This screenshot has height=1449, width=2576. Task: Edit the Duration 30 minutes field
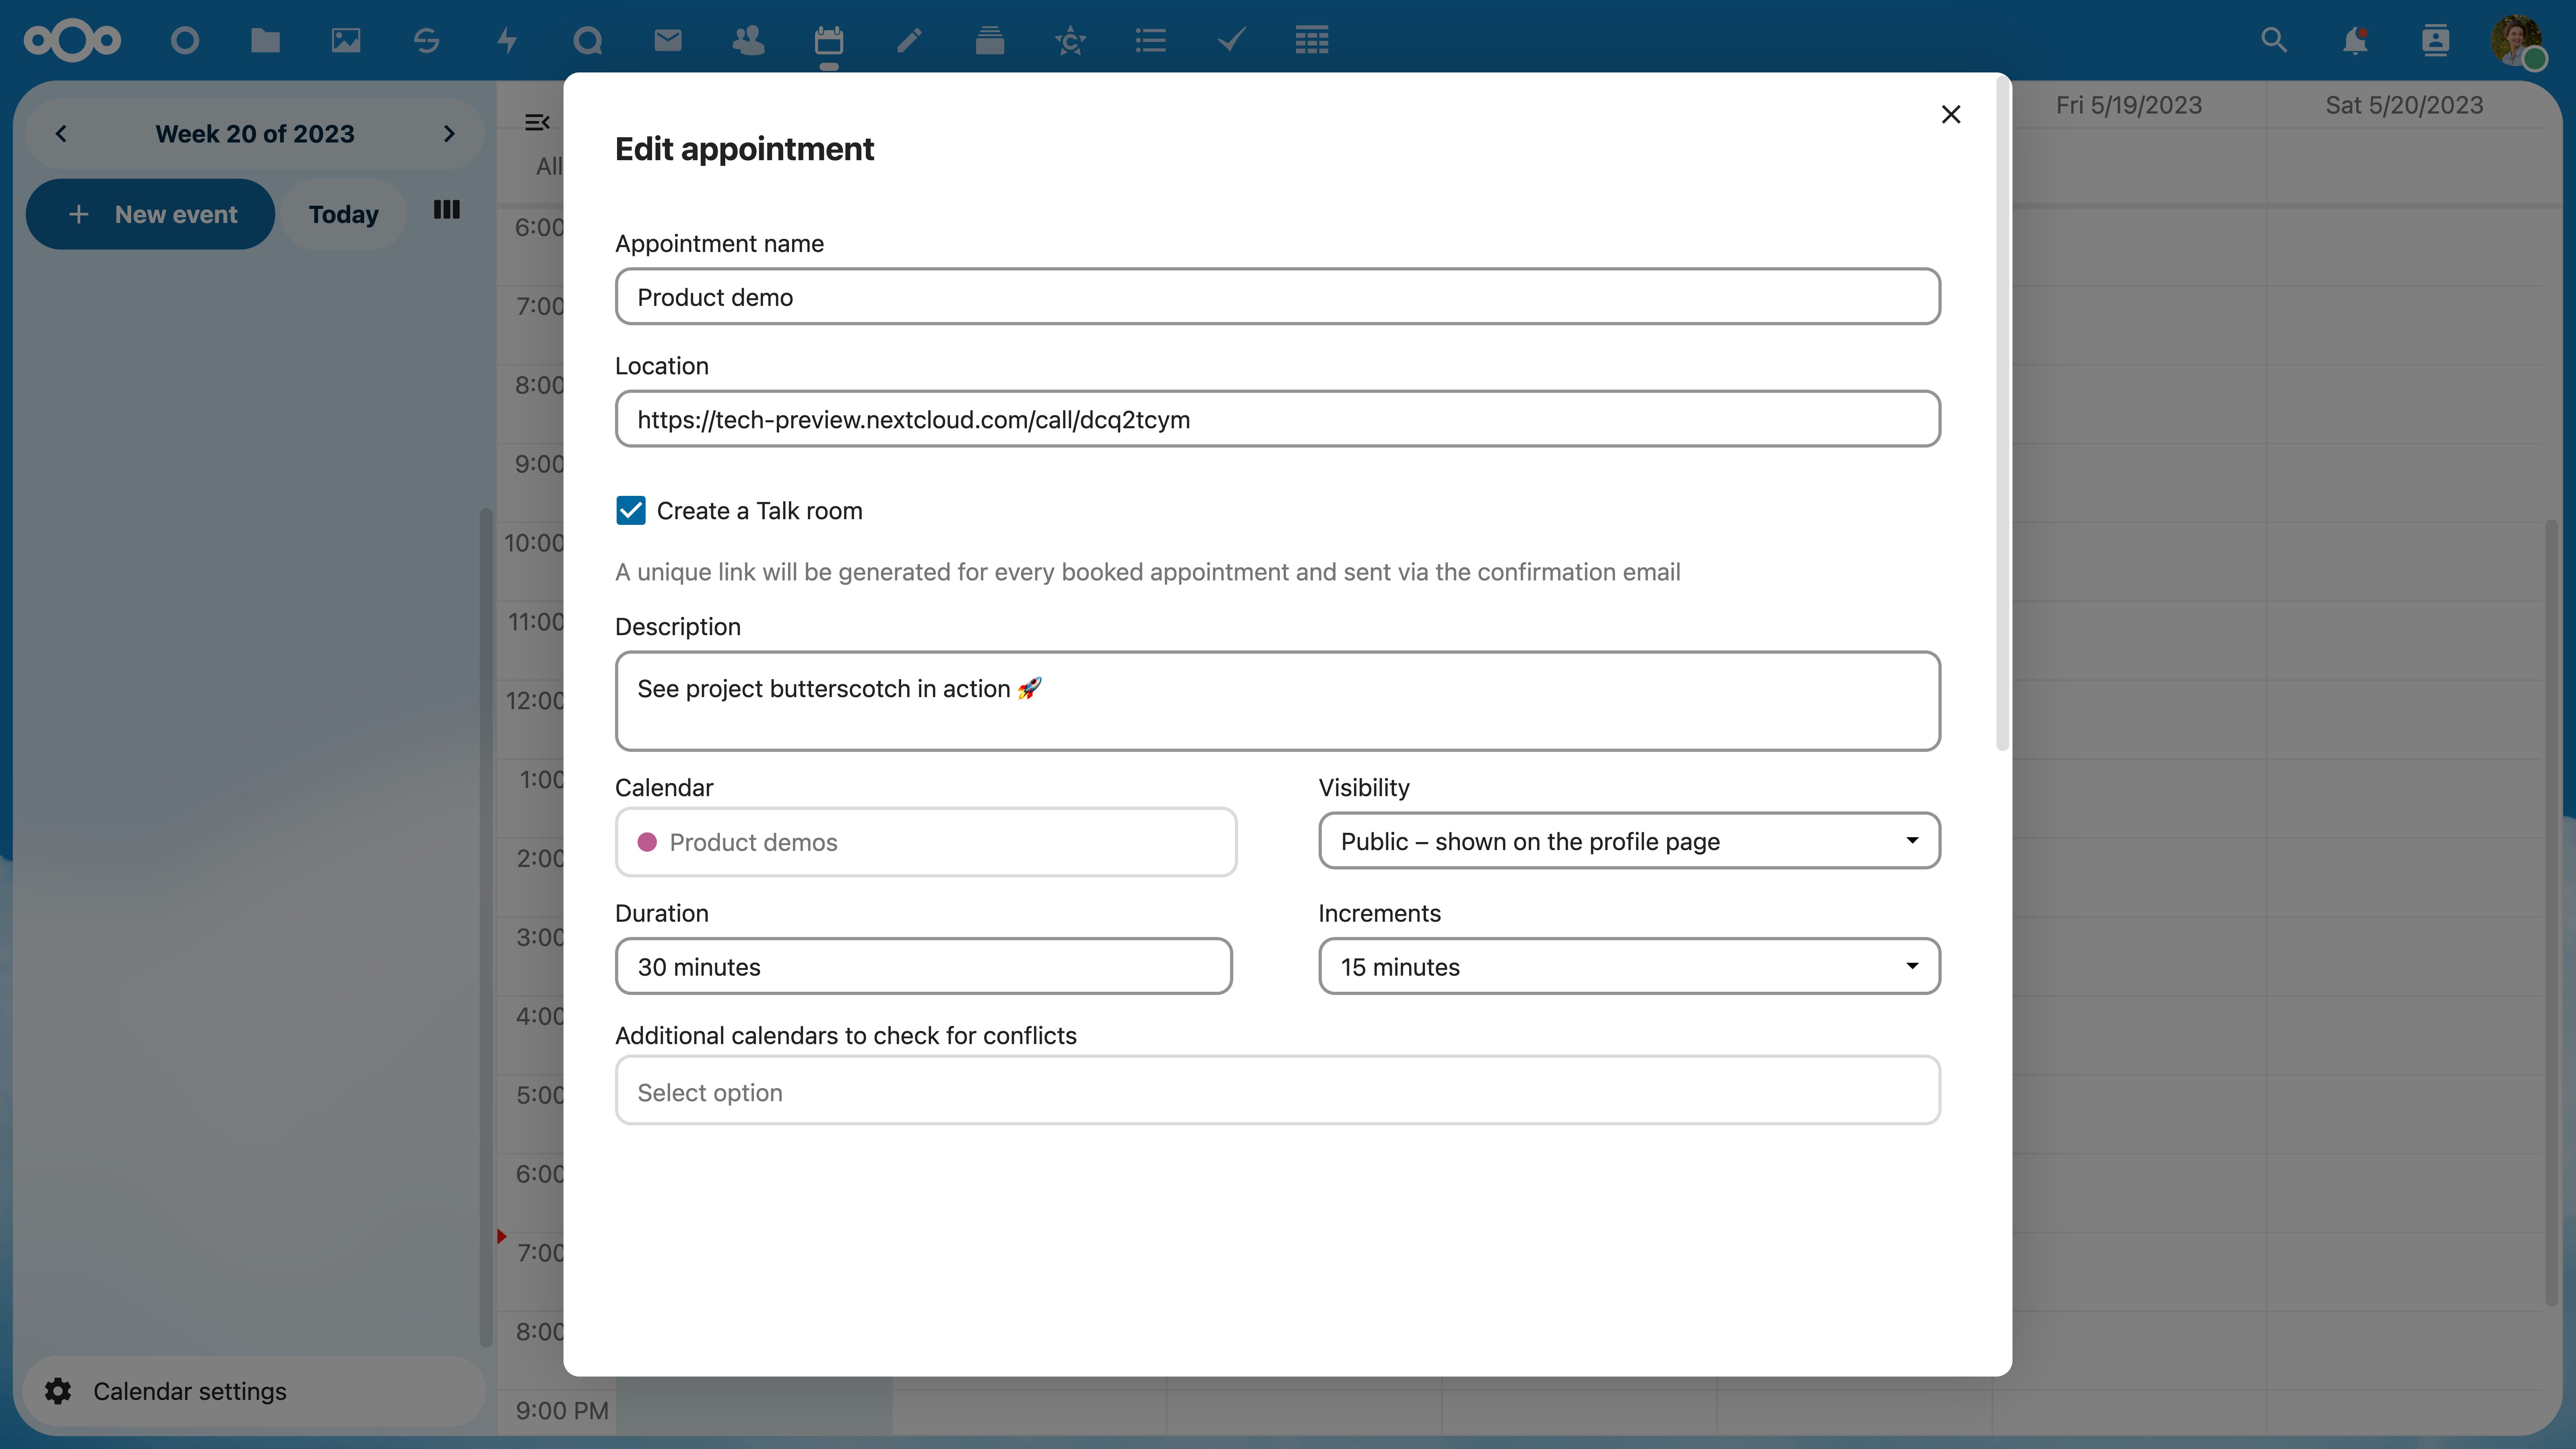click(924, 966)
